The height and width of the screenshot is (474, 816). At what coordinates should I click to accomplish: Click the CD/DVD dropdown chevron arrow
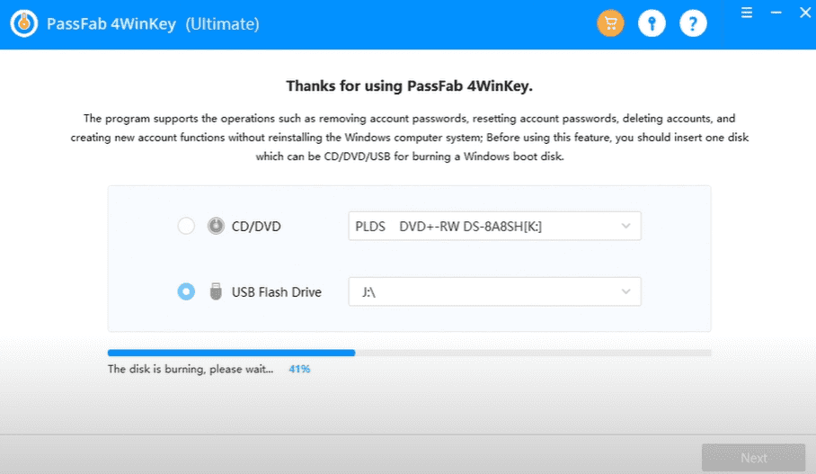(x=626, y=227)
